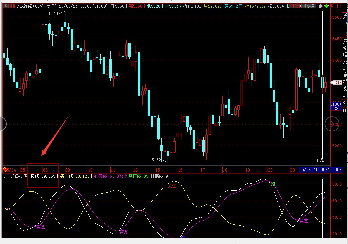Click the 关注 signal label on indicator
Screen dimensions: 348x244
pos(172,186)
